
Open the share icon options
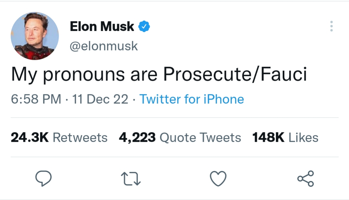coord(306,178)
